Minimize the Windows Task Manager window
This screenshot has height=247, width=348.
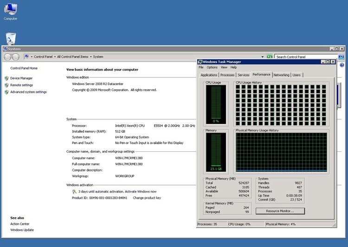323,62
